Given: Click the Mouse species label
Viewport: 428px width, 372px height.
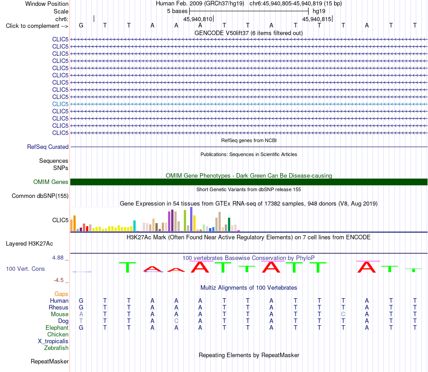Looking at the screenshot, I should point(59,314).
